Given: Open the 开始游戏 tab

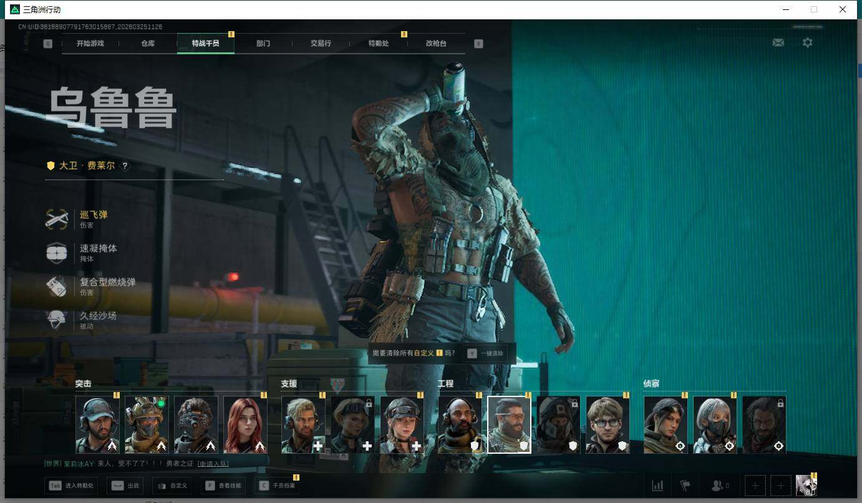Looking at the screenshot, I should (90, 44).
